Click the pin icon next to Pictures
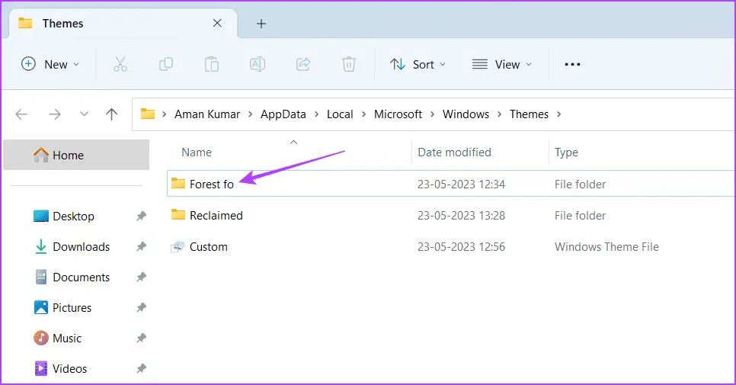The height and width of the screenshot is (385, 736). click(x=141, y=307)
